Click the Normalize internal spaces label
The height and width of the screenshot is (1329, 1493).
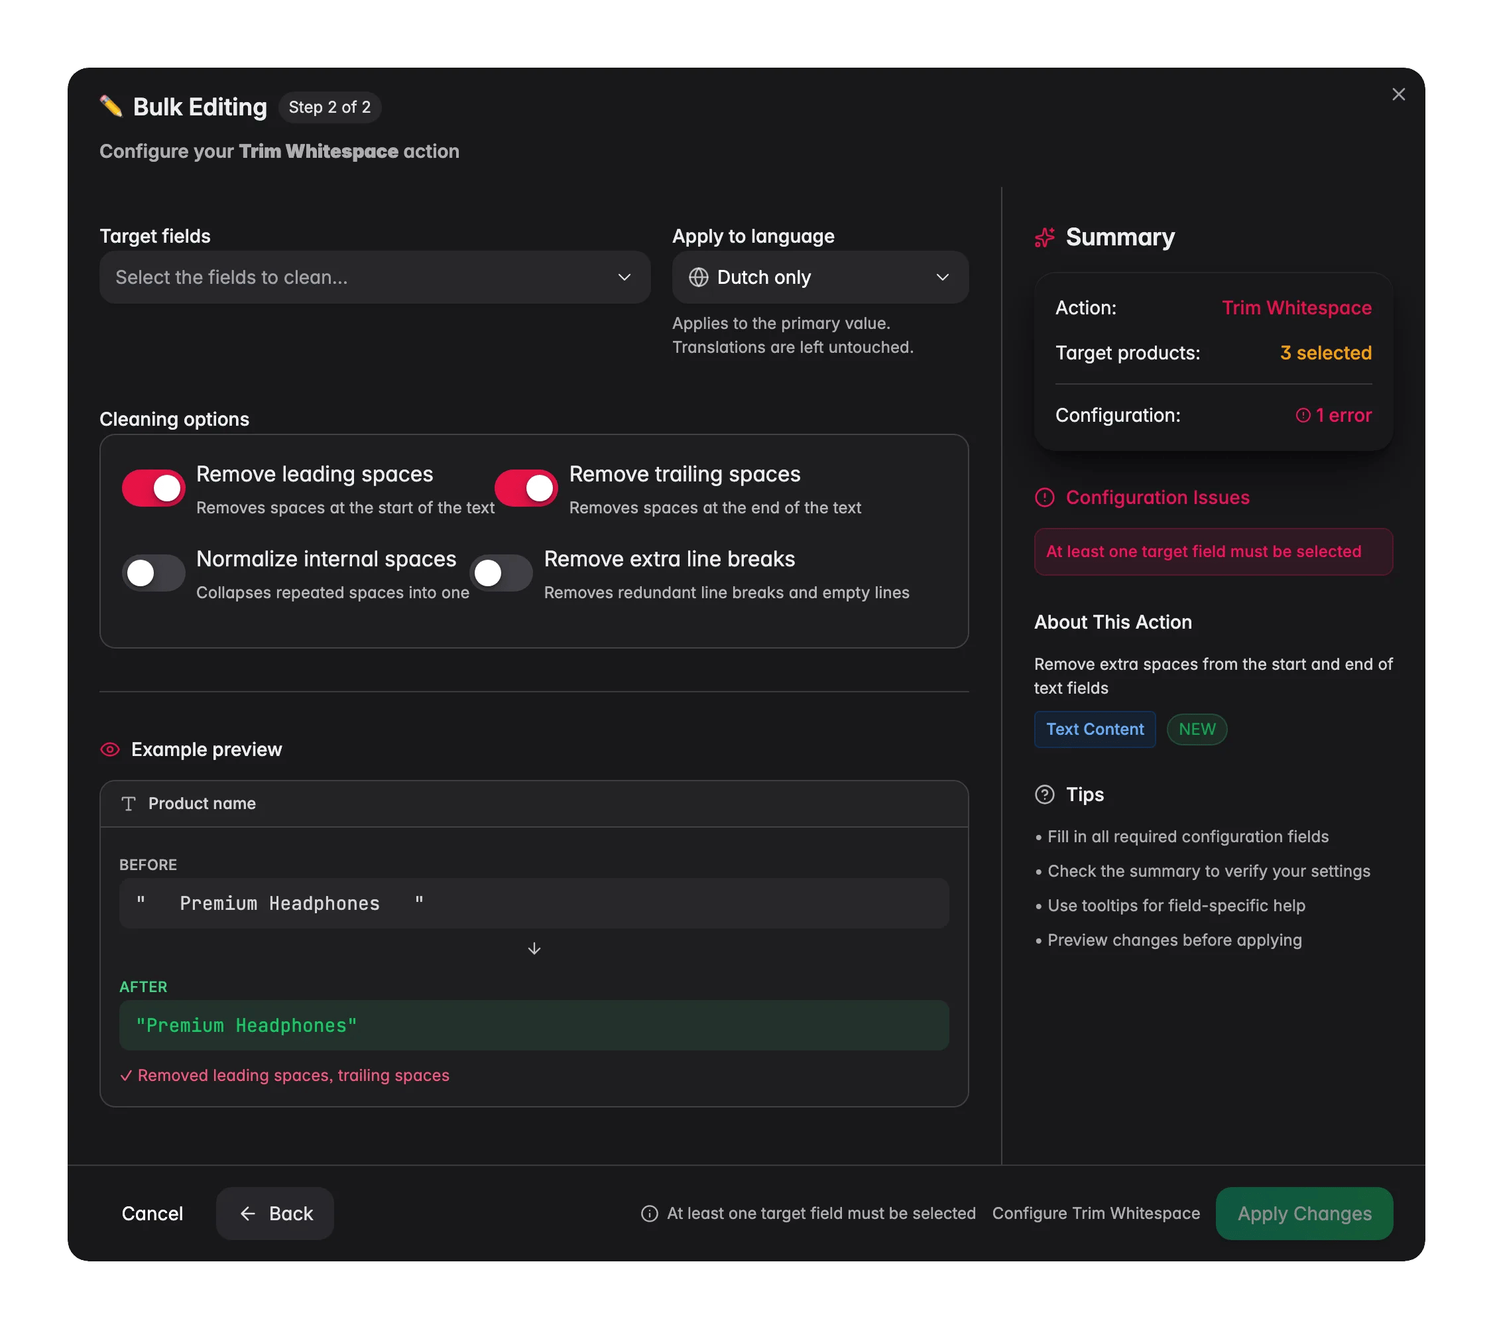(326, 559)
